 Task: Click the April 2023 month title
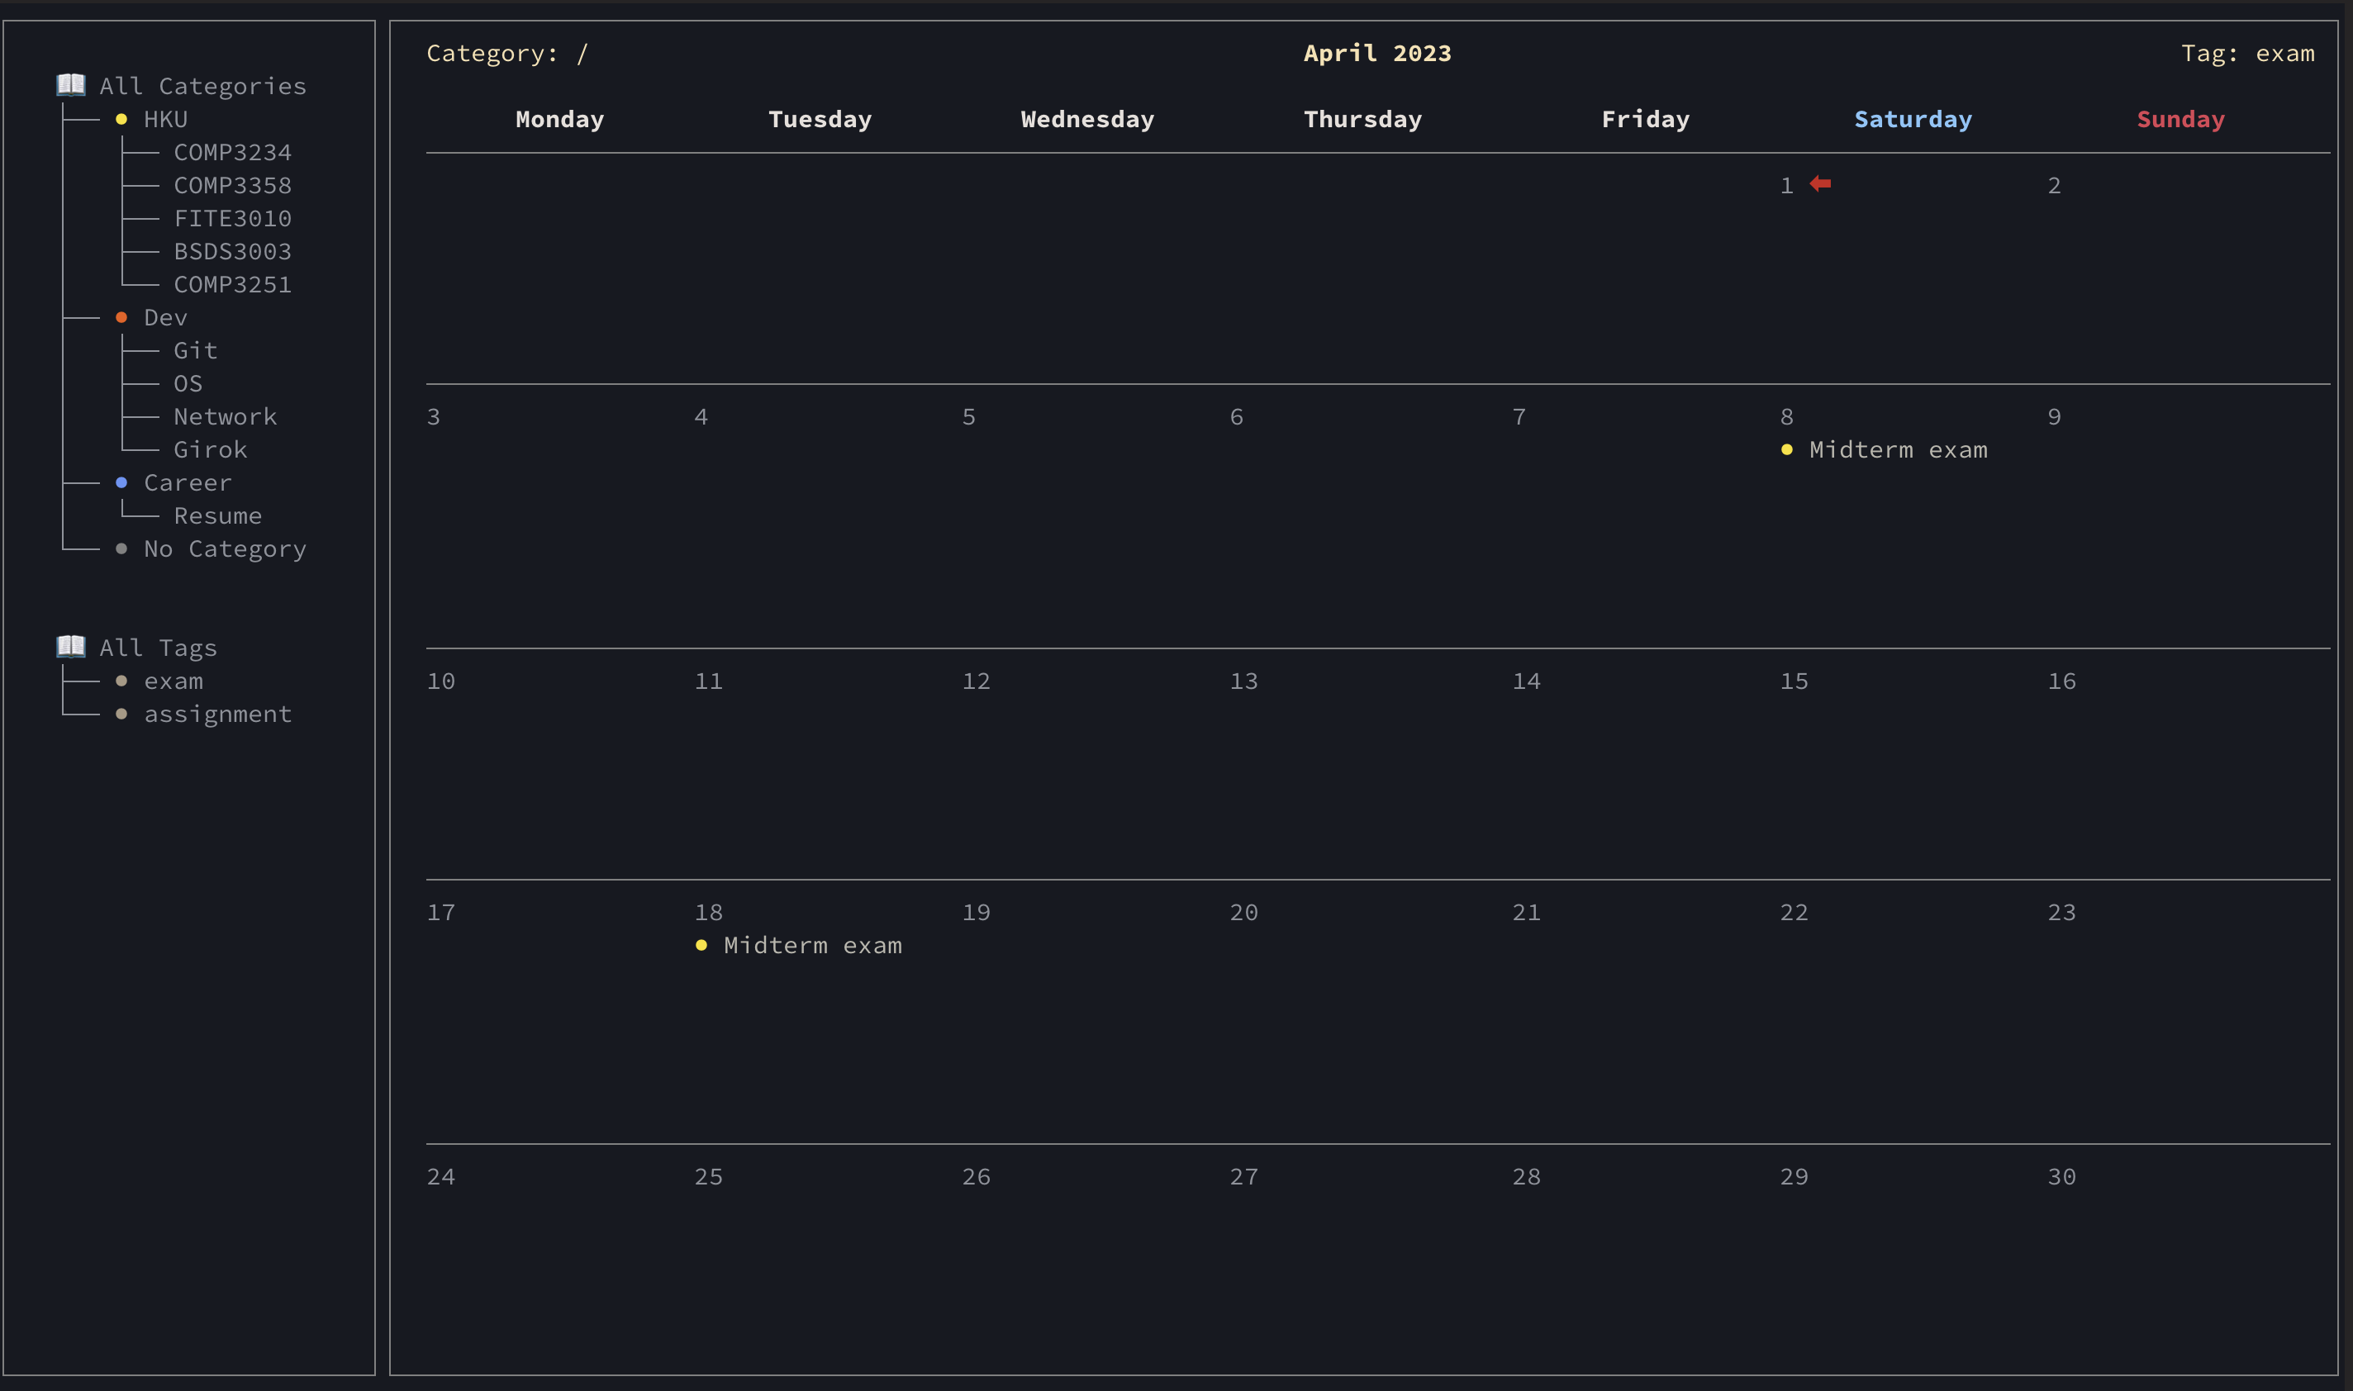[x=1377, y=54]
